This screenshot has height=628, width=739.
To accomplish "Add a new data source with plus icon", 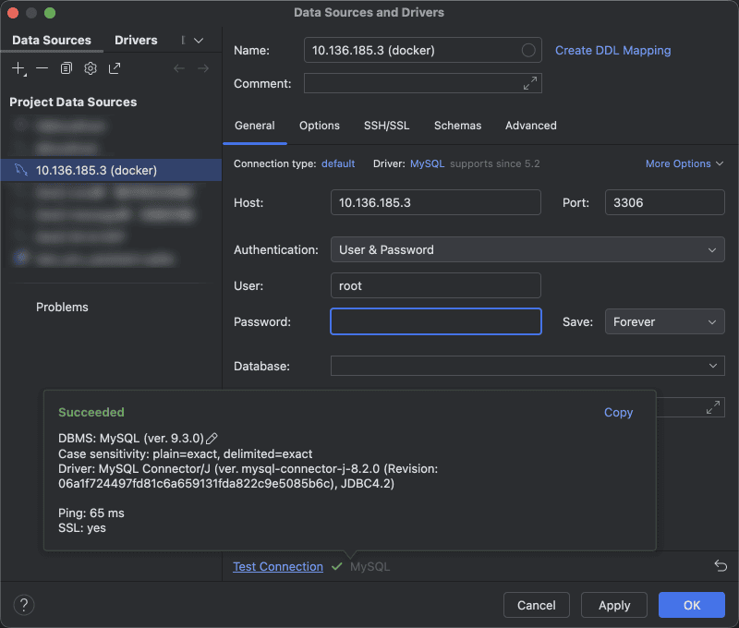I will 18,68.
